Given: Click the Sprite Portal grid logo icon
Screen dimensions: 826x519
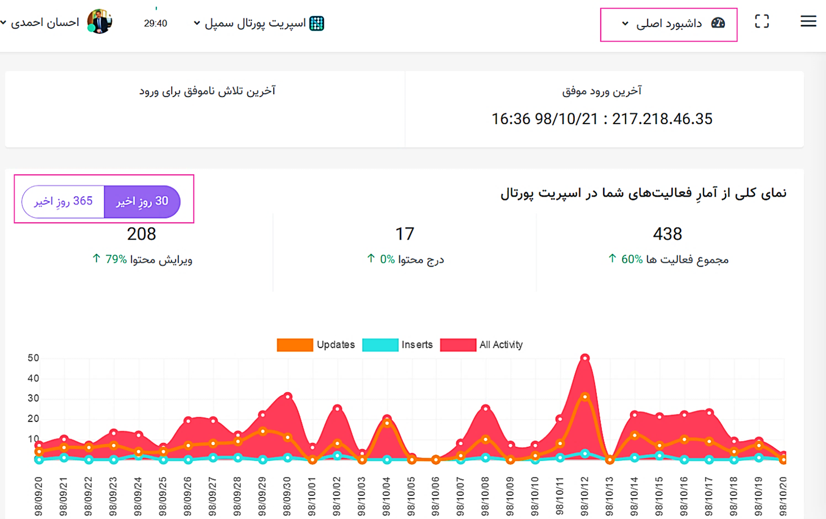Looking at the screenshot, I should [317, 23].
